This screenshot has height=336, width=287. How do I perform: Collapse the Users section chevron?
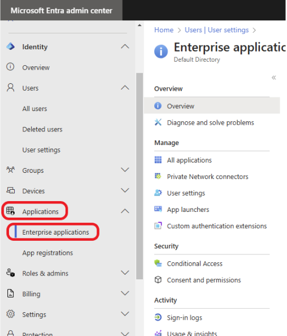125,88
